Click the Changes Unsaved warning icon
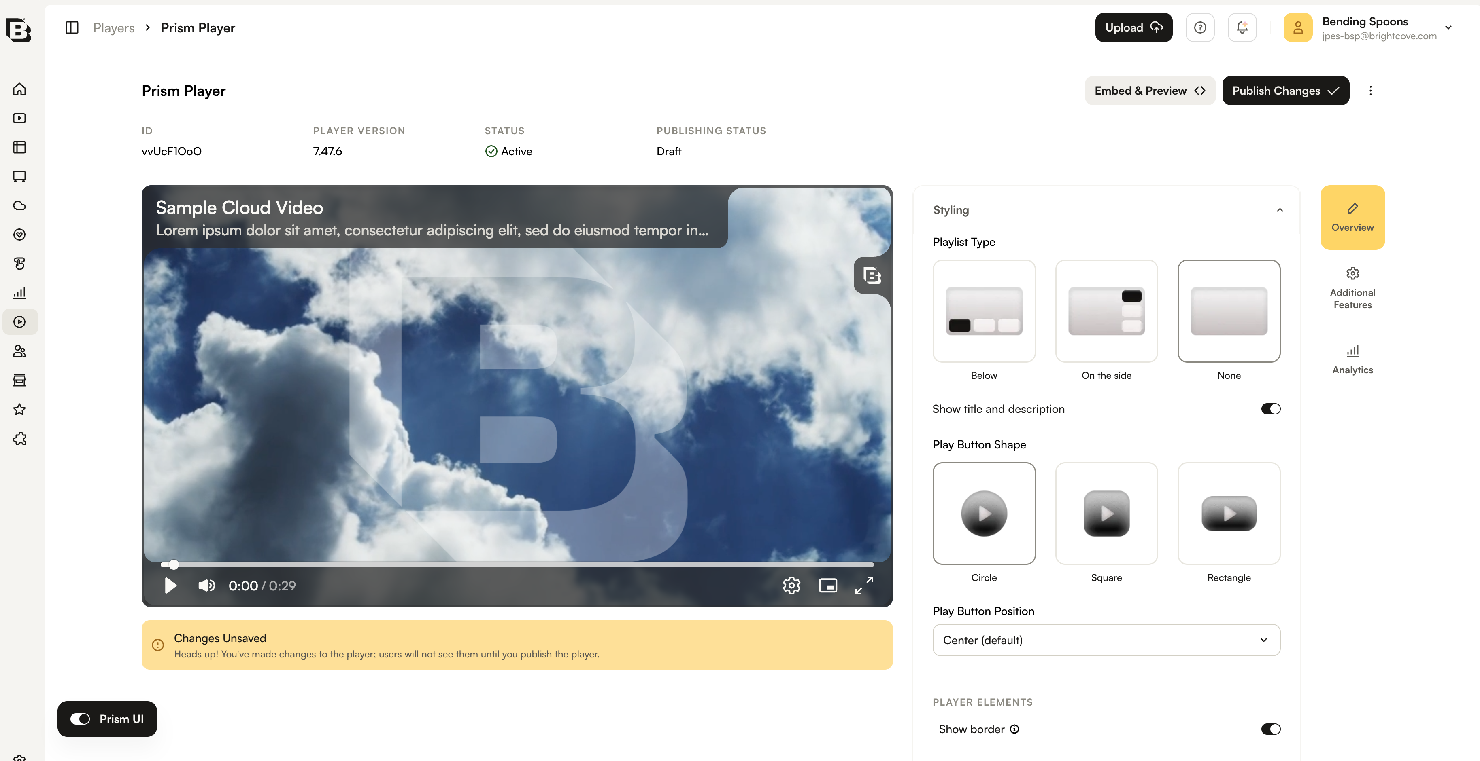Viewport: 1480px width, 761px height. (157, 645)
